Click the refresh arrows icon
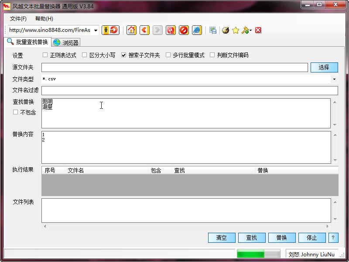 click(171, 30)
